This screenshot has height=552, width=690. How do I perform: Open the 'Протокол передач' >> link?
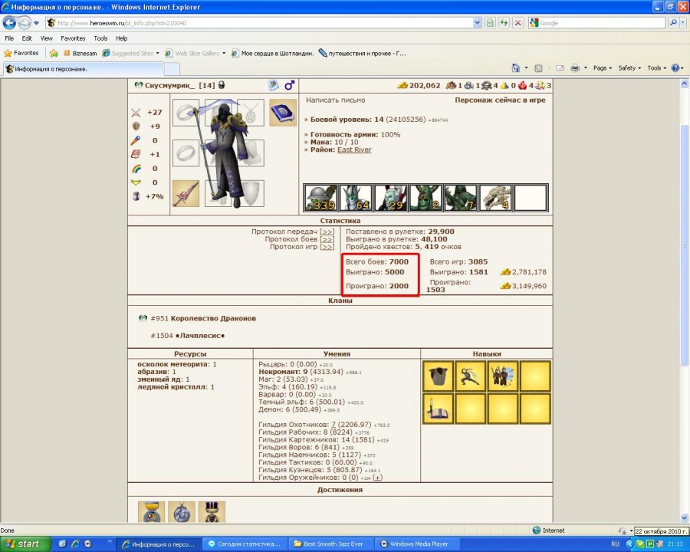(x=327, y=232)
